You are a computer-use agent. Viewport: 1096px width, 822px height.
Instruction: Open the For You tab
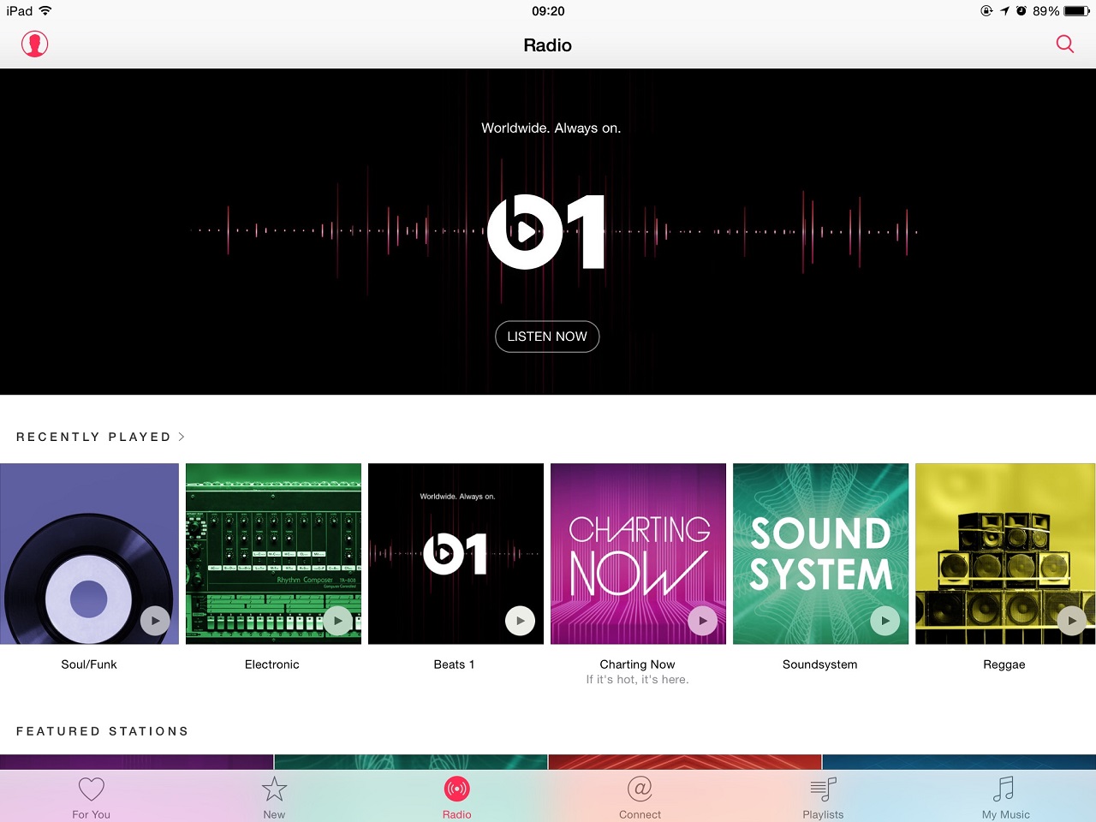coord(91,797)
